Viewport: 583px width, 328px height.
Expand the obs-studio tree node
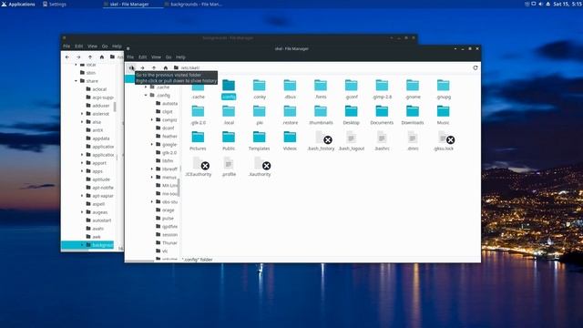click(x=152, y=201)
